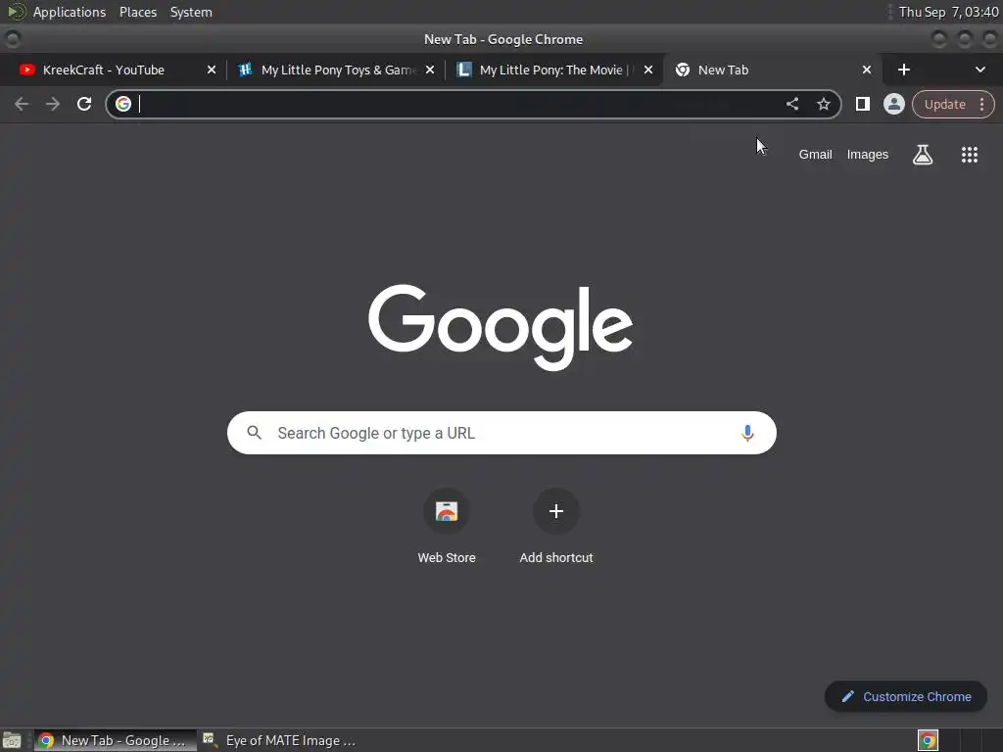This screenshot has height=752, width=1003.
Task: Start voice search with microphone icon
Action: point(746,433)
